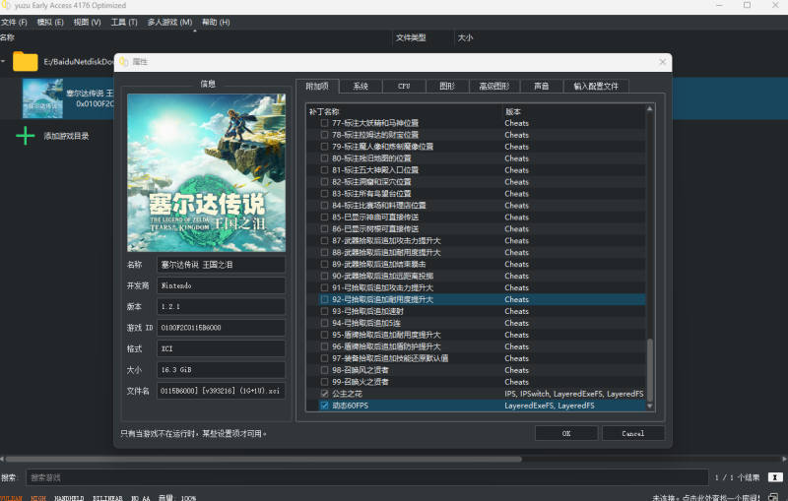Clear the search field with the X button

pos(775,477)
